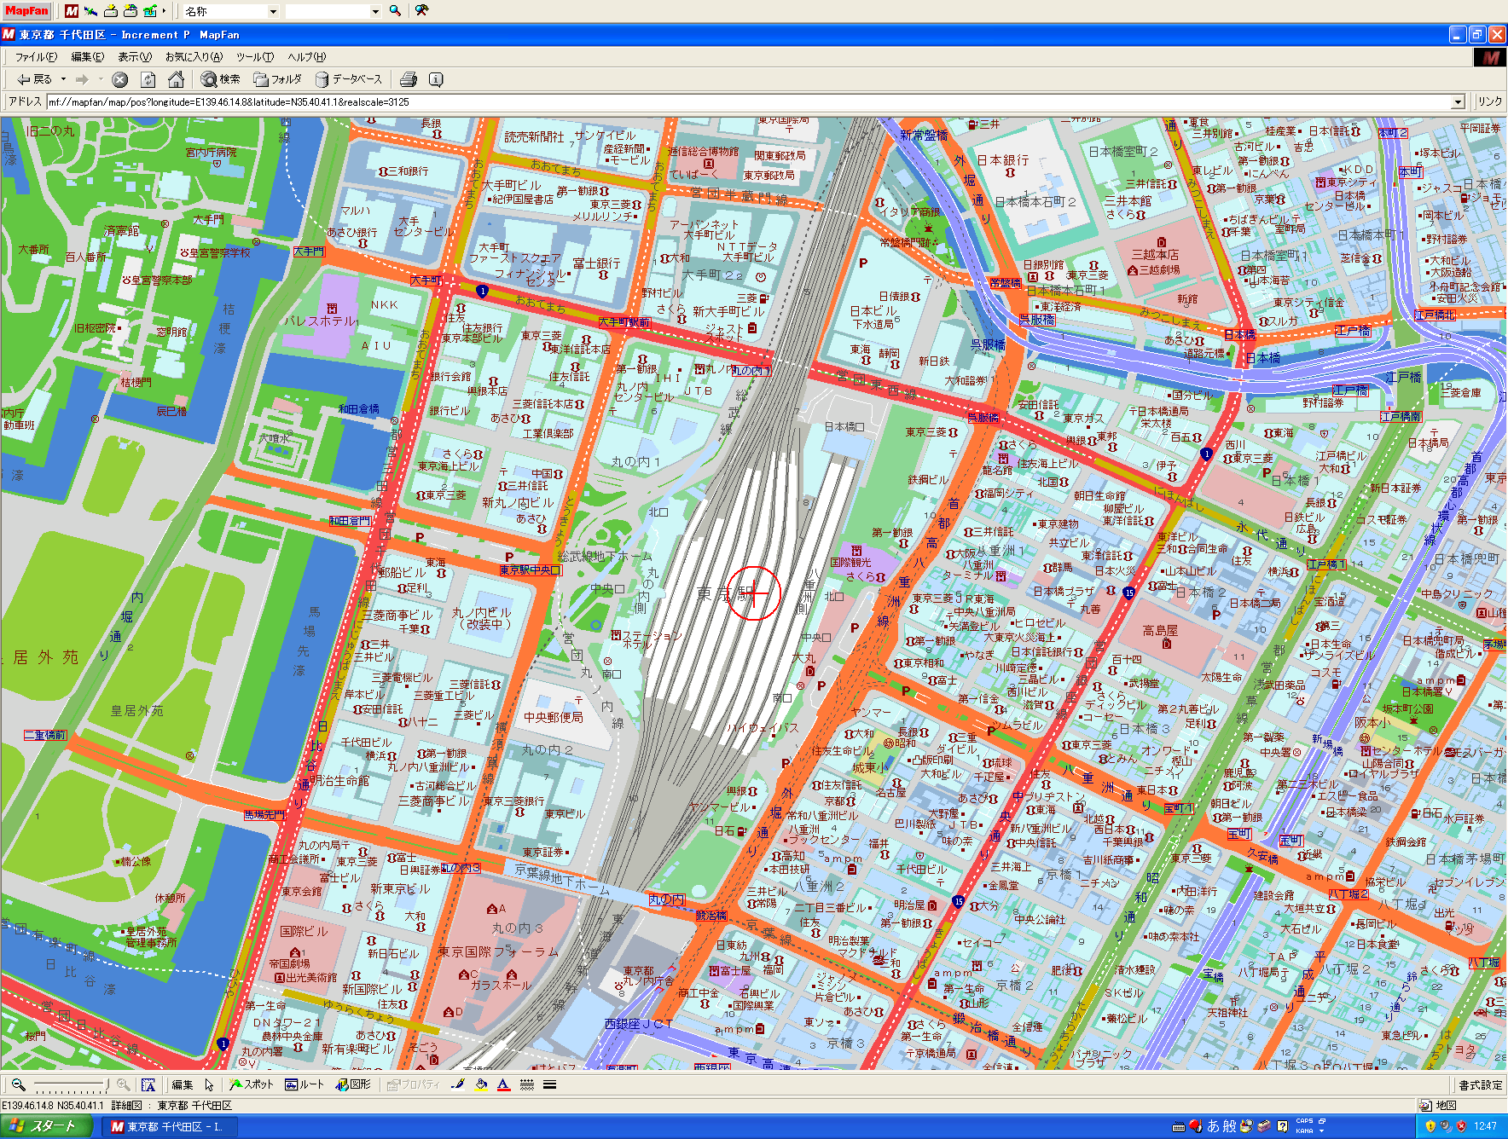Click the hammer tools icon in top toolbar
Viewport: 1508px width, 1139px height.
point(421,11)
